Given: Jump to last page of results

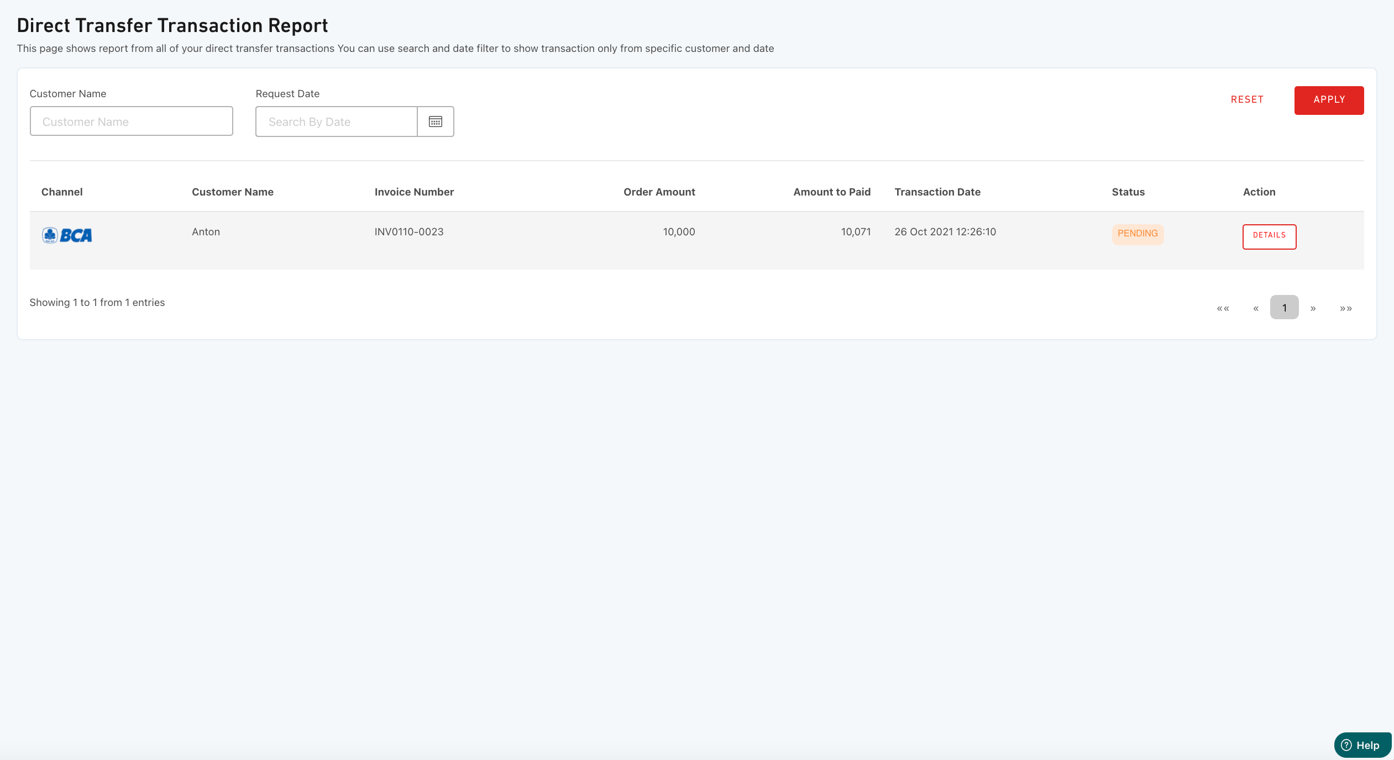Looking at the screenshot, I should click(1345, 308).
